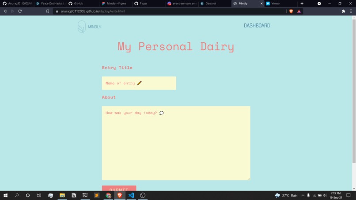The width and height of the screenshot is (356, 200).
Task: Click the page vertical scrollbar
Action: [354, 91]
